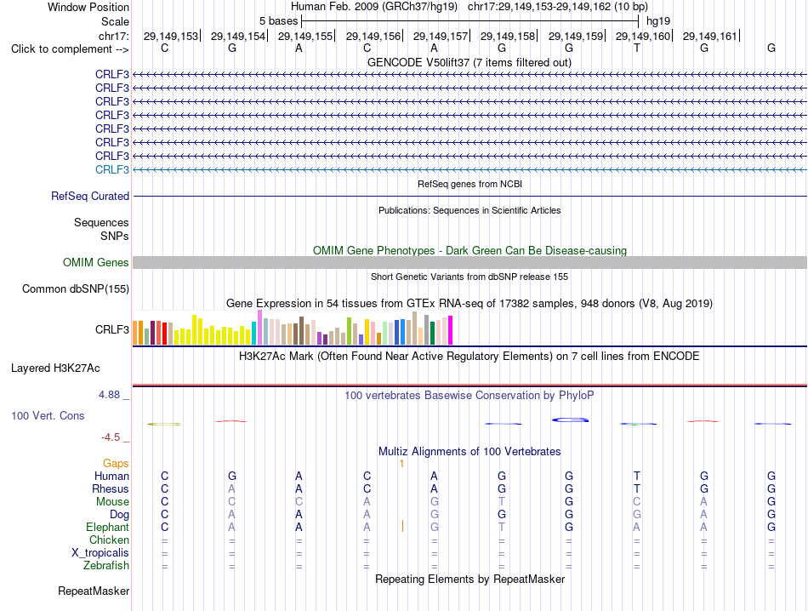Click the 'RepeatMasker' track label
The height and width of the screenshot is (611, 808).
(x=94, y=591)
